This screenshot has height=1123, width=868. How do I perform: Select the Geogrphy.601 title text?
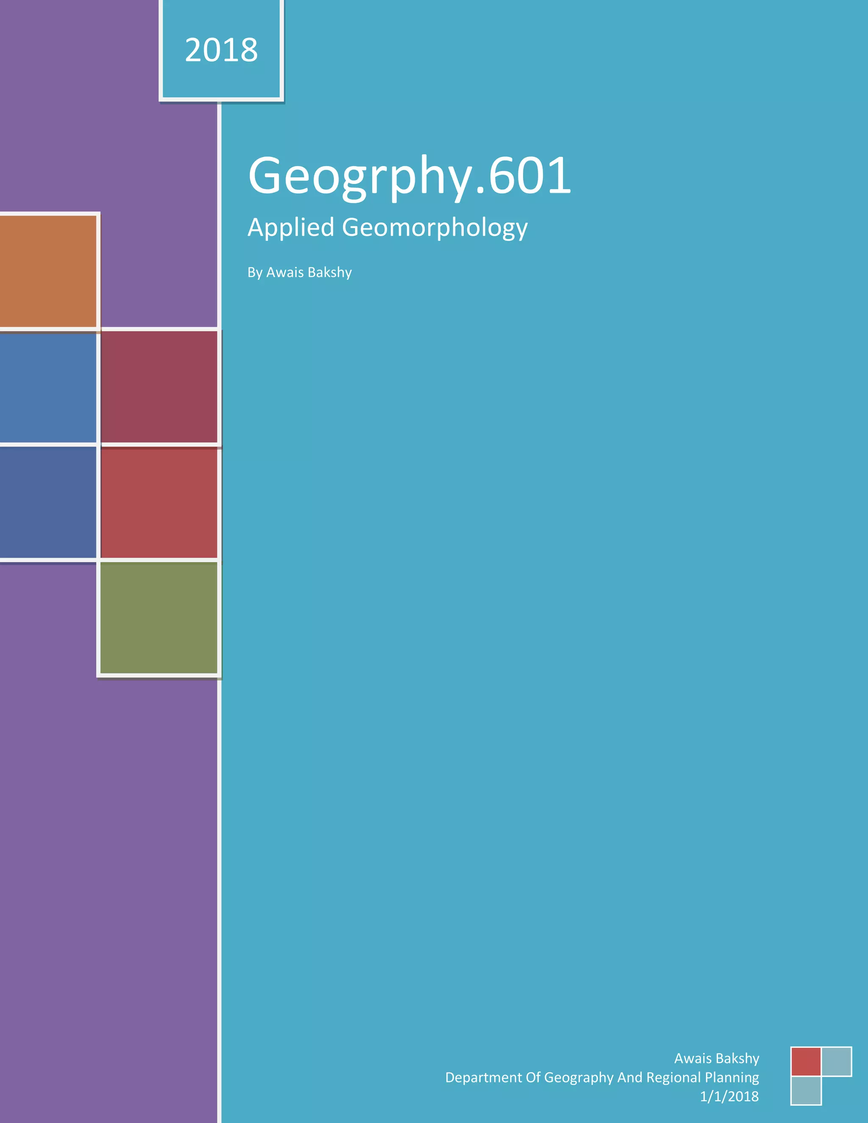click(x=409, y=176)
